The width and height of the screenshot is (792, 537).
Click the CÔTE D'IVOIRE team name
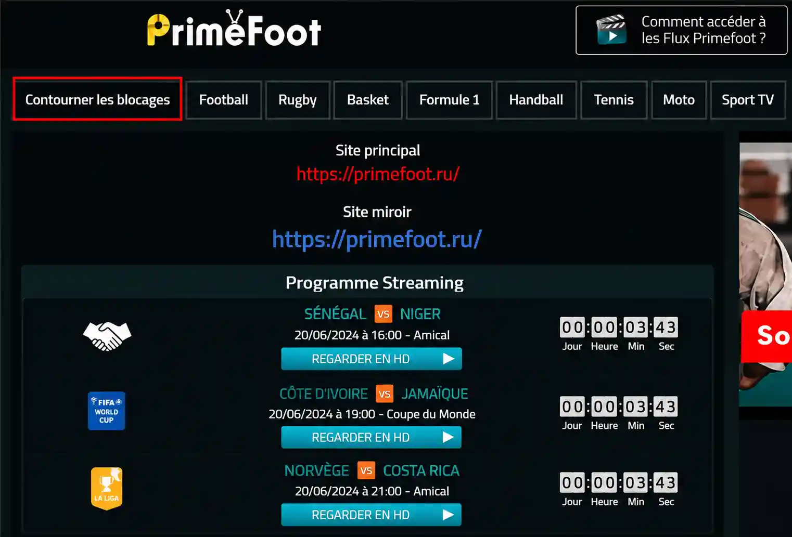tap(324, 394)
